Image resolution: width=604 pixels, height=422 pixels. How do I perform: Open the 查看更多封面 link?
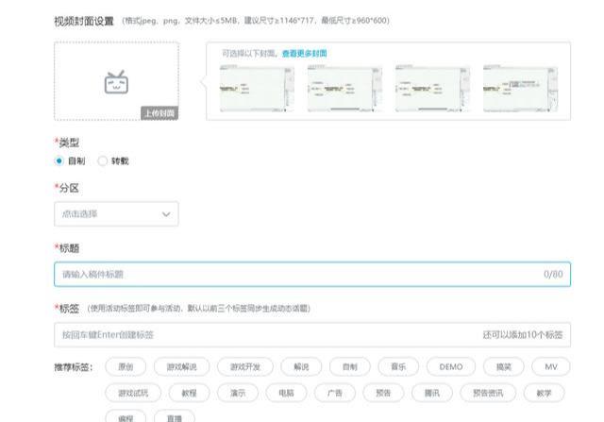304,54
